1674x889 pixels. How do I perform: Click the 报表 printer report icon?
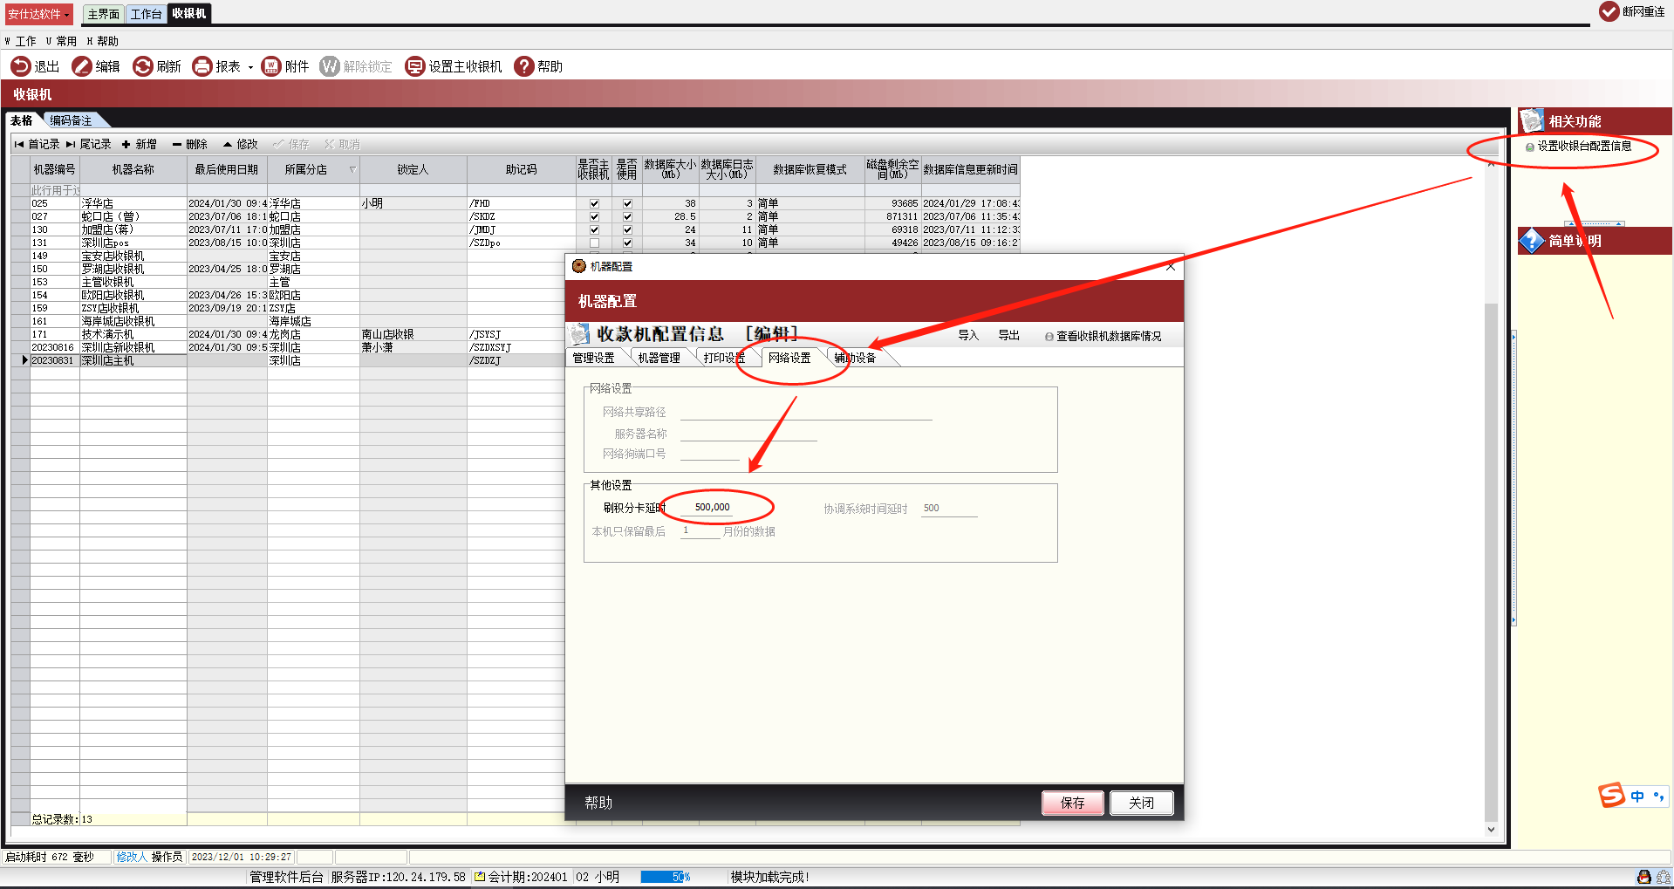202,66
